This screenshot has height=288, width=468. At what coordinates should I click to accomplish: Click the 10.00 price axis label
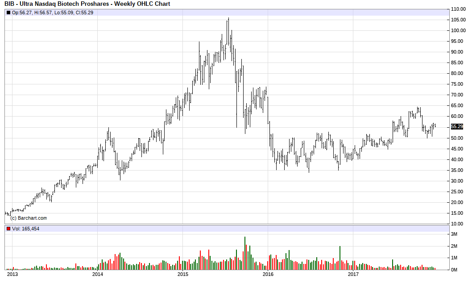coord(457,224)
